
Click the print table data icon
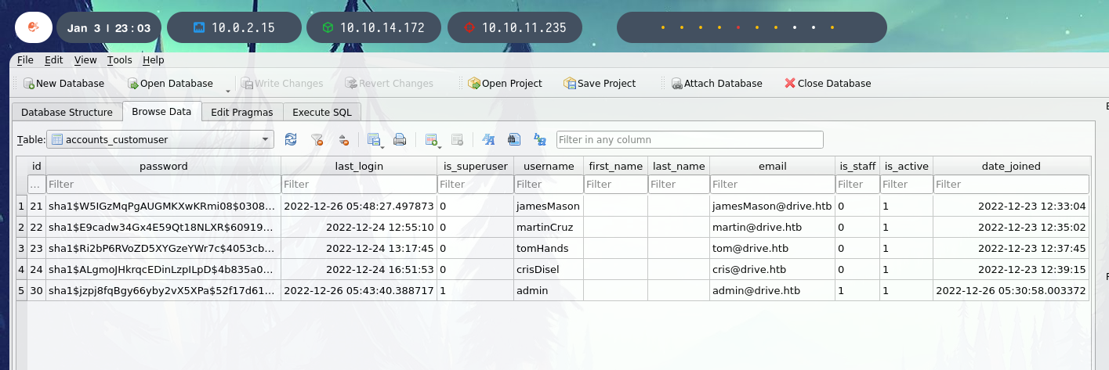pos(400,140)
